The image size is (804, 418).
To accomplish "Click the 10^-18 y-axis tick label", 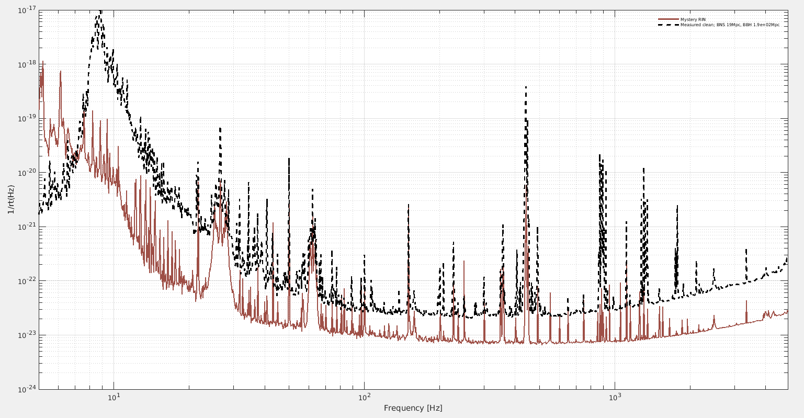I will coord(26,64).
